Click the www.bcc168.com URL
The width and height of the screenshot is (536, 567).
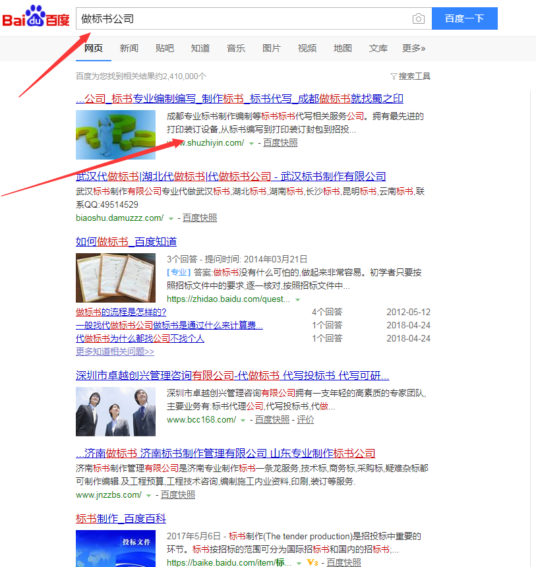click(202, 420)
